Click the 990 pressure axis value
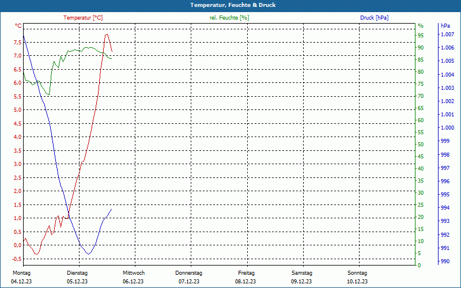 [445, 262]
